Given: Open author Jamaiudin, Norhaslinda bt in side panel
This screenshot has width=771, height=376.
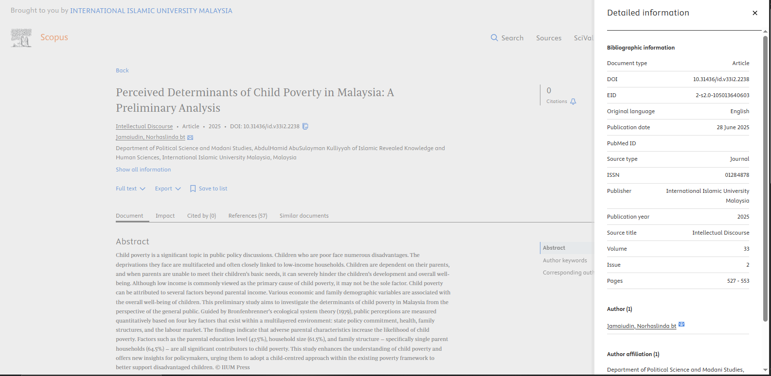Looking at the screenshot, I should [642, 326].
